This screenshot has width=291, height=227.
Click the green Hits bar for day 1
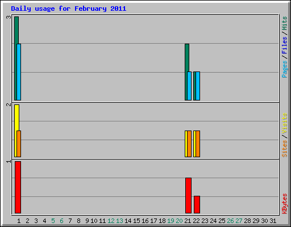coord(16,58)
